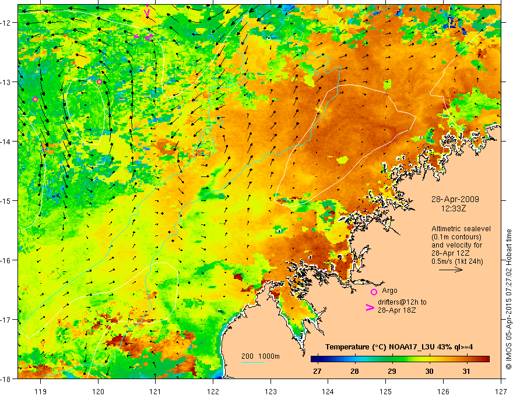Click the longitude axis label '126'

point(443,391)
